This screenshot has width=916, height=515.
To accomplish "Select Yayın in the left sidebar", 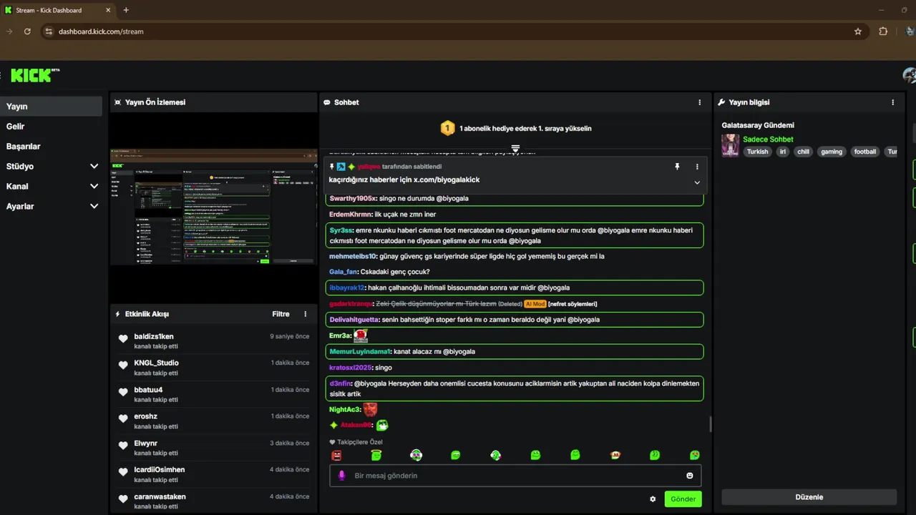I will (51, 107).
